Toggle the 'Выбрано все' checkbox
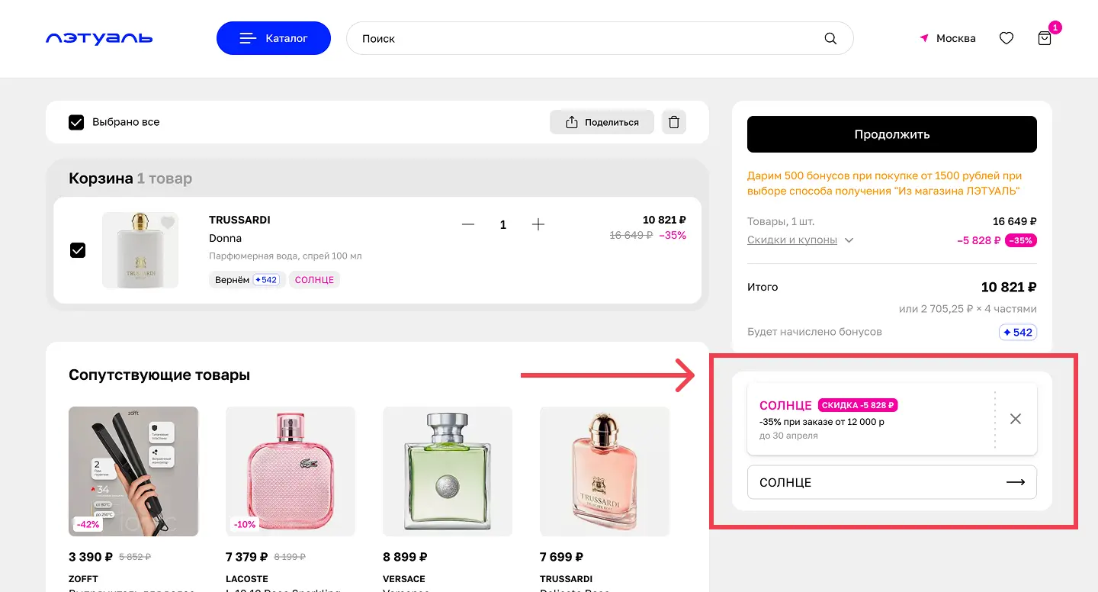Screen dimensions: 1098x592 coord(76,122)
